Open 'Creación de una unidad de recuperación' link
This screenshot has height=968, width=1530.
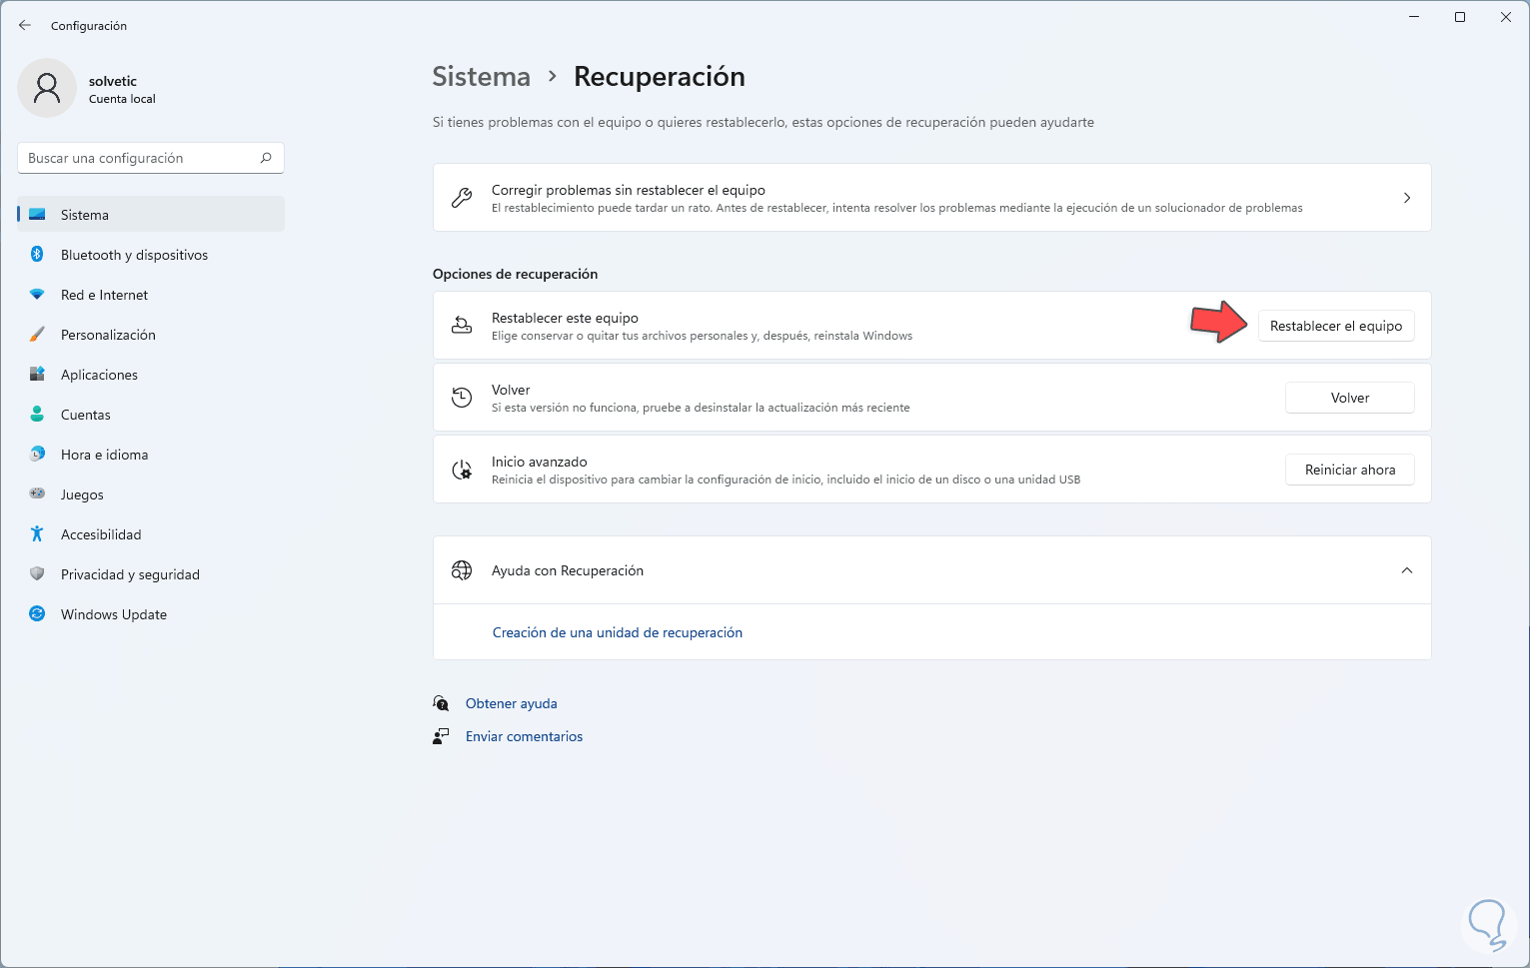(618, 632)
